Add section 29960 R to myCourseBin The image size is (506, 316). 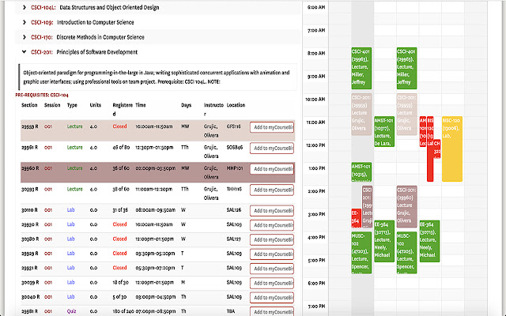click(272, 169)
